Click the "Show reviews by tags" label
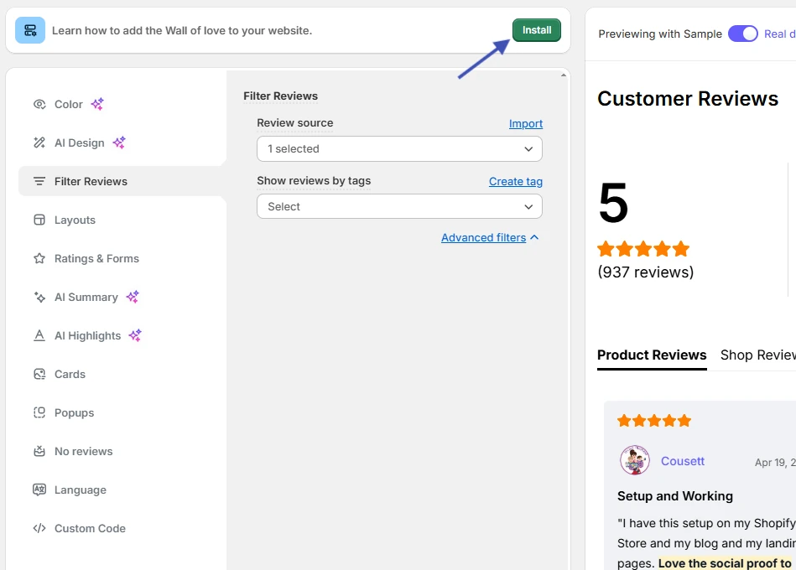This screenshot has width=796, height=570. point(314,180)
